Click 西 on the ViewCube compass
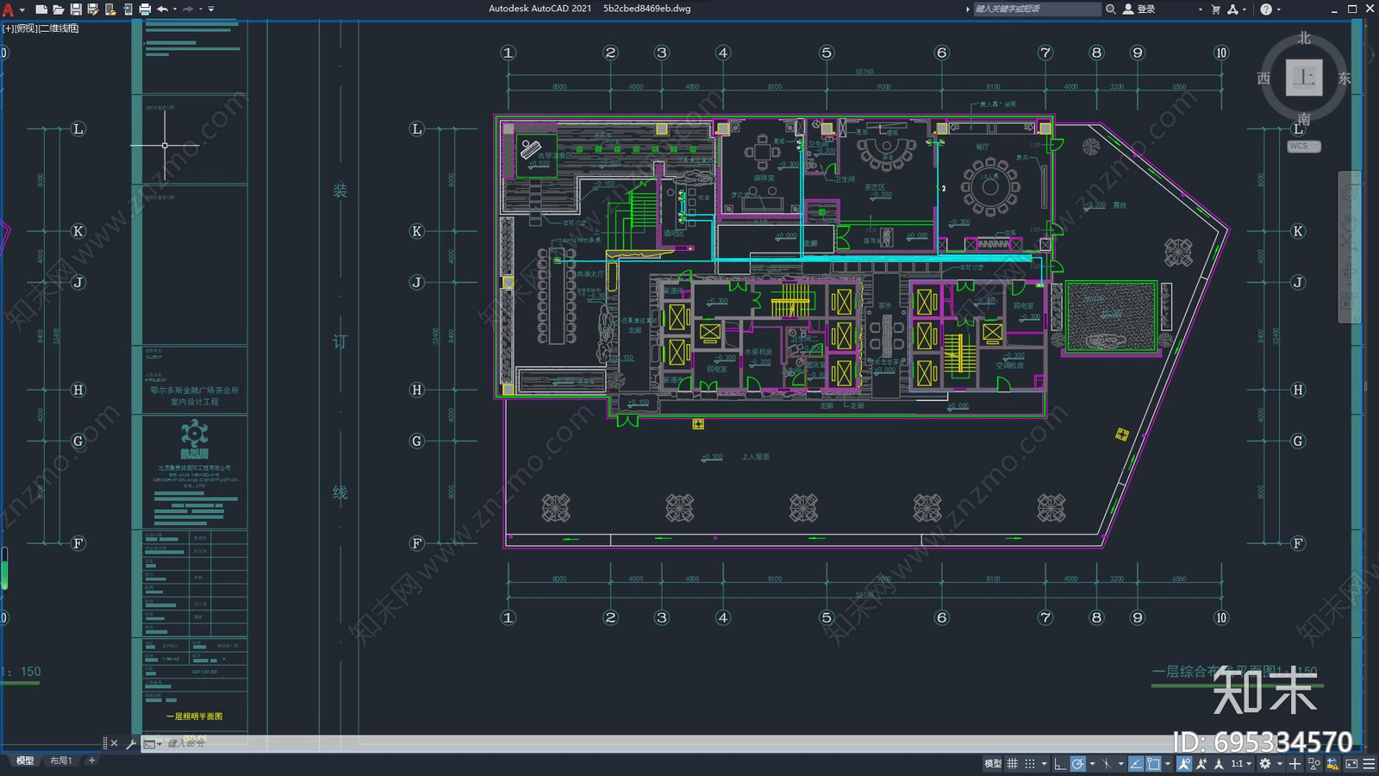Screen dimensions: 1379x776 1264,78
